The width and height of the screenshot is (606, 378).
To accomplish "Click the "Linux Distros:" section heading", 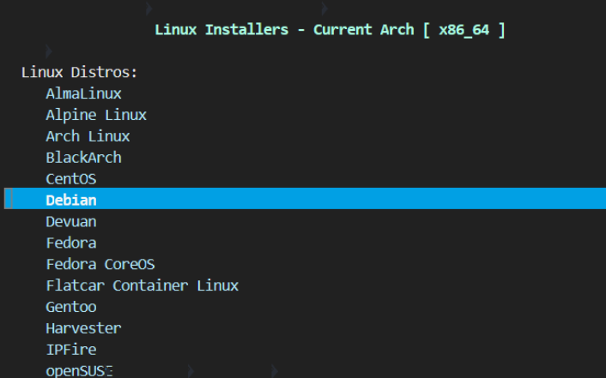I will (79, 72).
